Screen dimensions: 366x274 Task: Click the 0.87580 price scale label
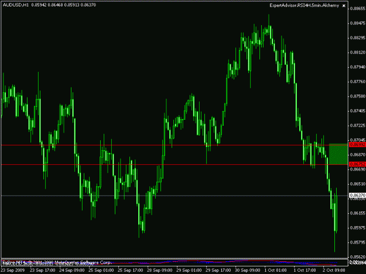358,96
